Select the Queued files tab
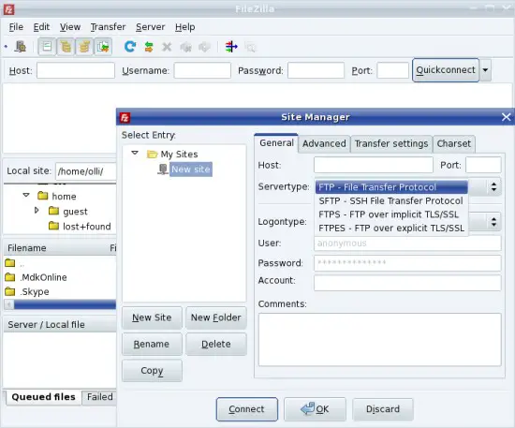Image resolution: width=515 pixels, height=428 pixels. click(x=43, y=397)
